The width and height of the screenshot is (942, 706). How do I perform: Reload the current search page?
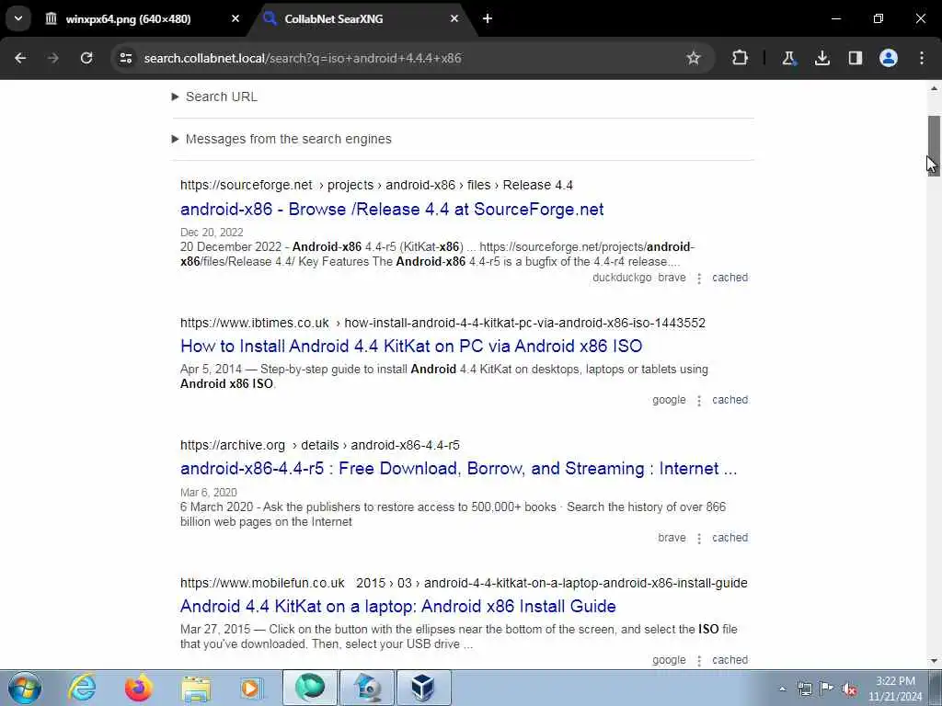pos(86,58)
